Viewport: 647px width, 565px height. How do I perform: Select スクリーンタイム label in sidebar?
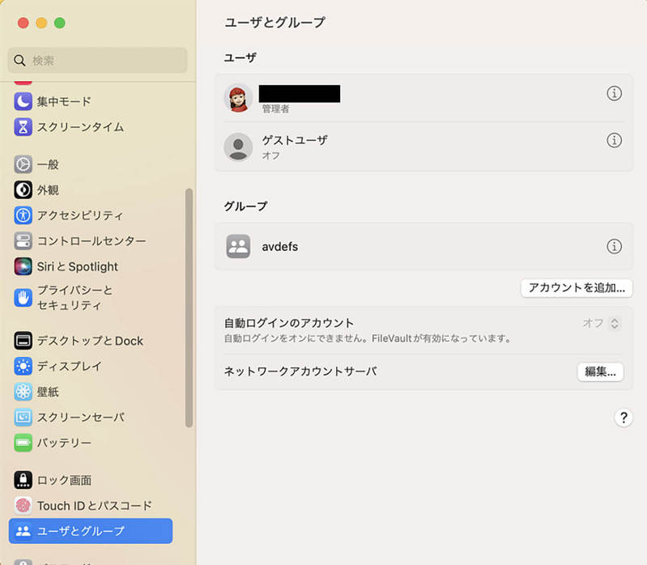tap(80, 127)
